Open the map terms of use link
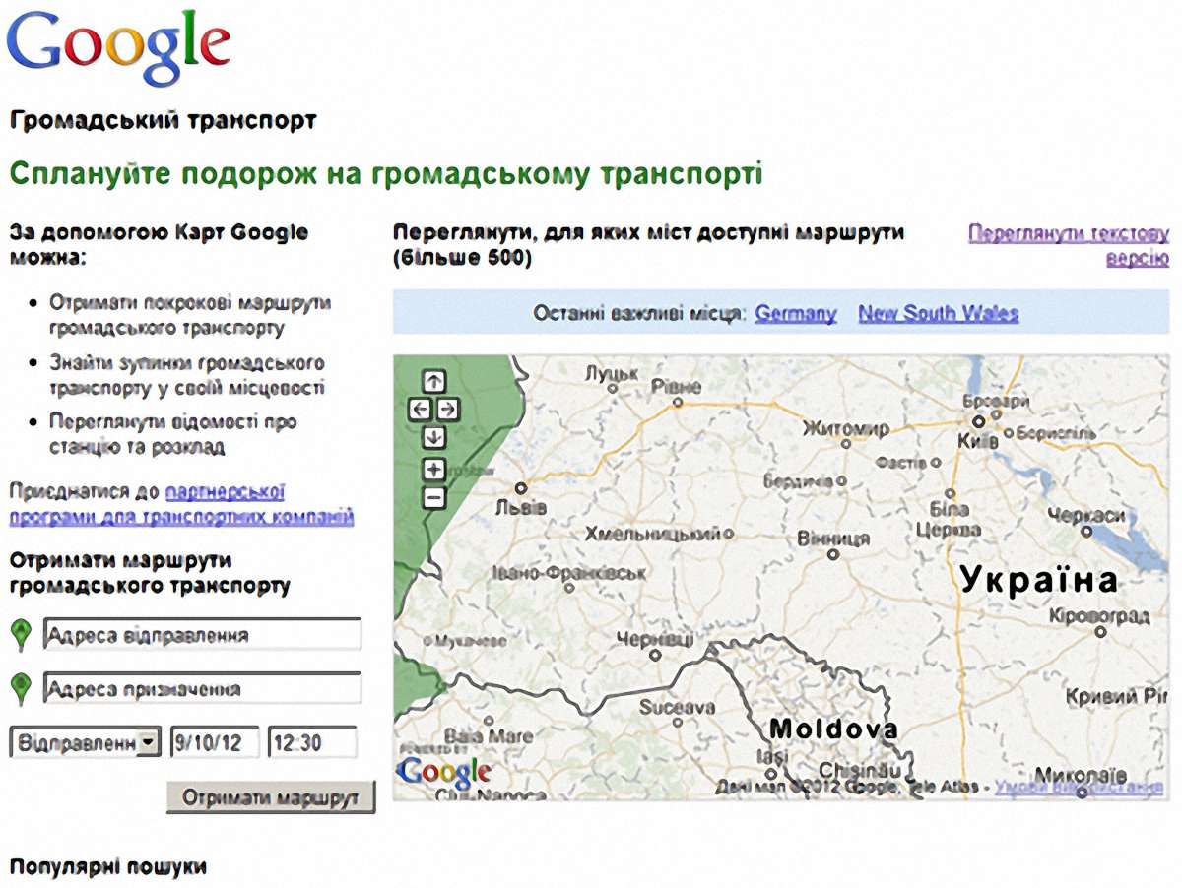The width and height of the screenshot is (1182, 888). click(x=1078, y=787)
